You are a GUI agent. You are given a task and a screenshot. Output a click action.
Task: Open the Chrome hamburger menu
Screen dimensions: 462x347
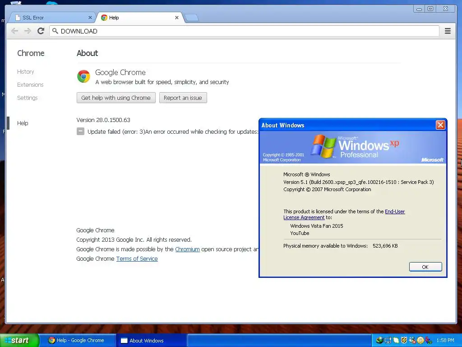click(448, 31)
